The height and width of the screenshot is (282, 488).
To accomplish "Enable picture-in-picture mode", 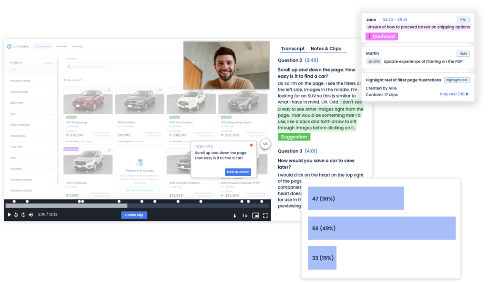I will click(255, 215).
